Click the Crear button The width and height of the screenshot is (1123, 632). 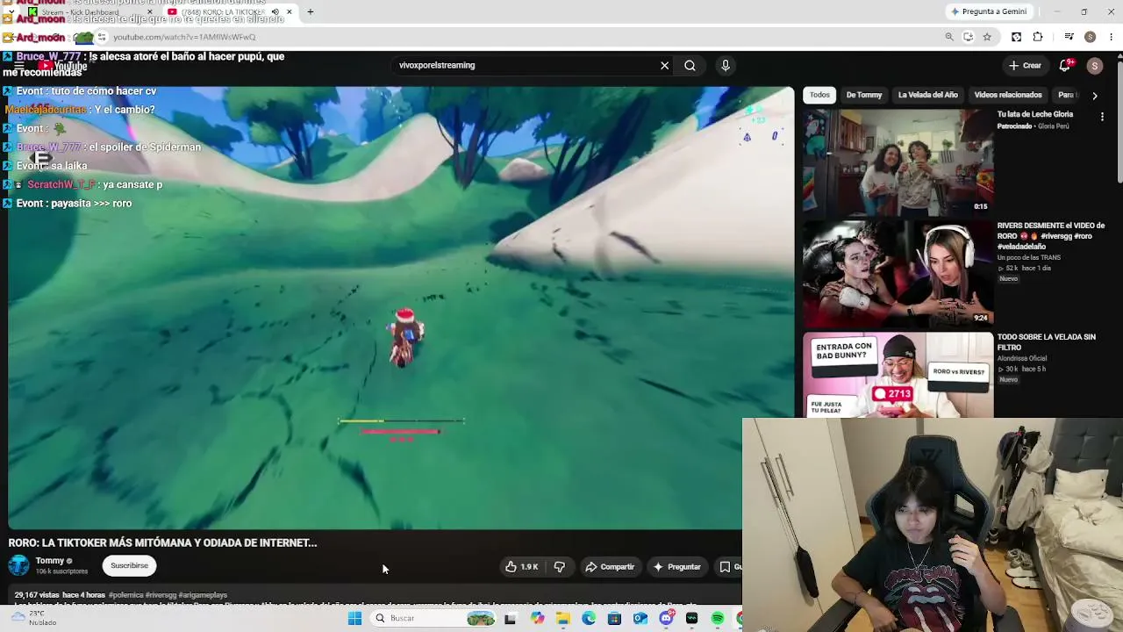click(1025, 66)
